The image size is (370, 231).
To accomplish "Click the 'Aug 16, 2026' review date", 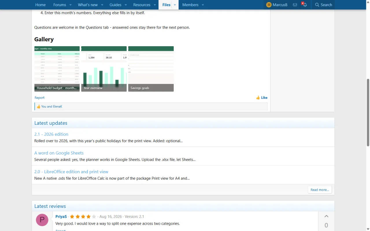I will (111, 217).
